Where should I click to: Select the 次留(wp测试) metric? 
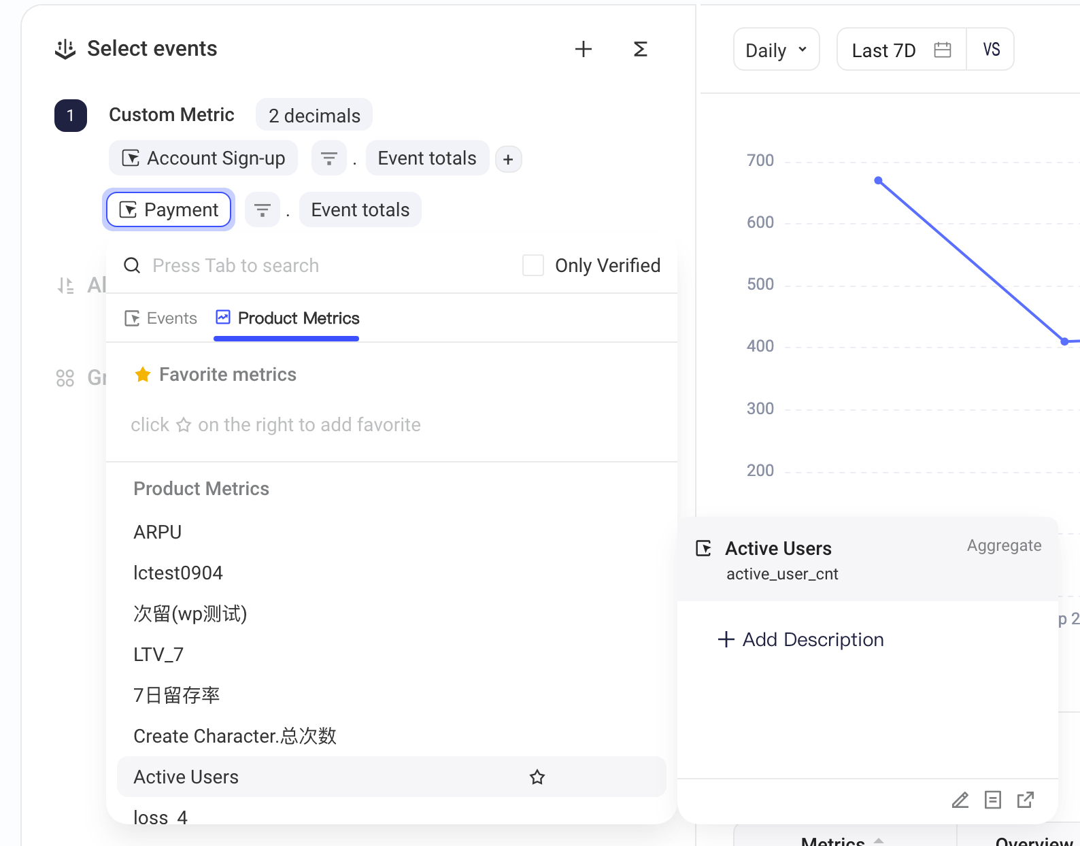coord(392,614)
